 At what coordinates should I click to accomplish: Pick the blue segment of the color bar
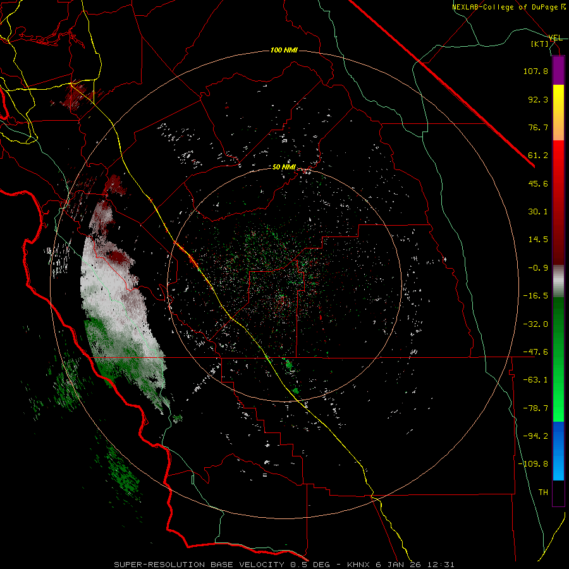558,451
